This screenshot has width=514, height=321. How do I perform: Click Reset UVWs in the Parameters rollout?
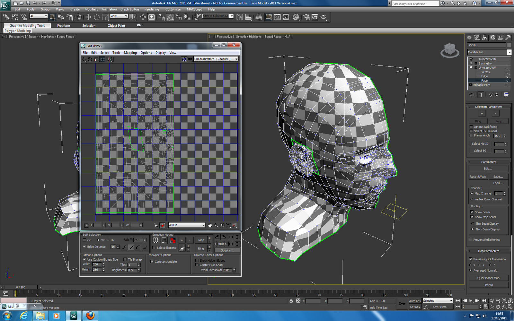478,176
